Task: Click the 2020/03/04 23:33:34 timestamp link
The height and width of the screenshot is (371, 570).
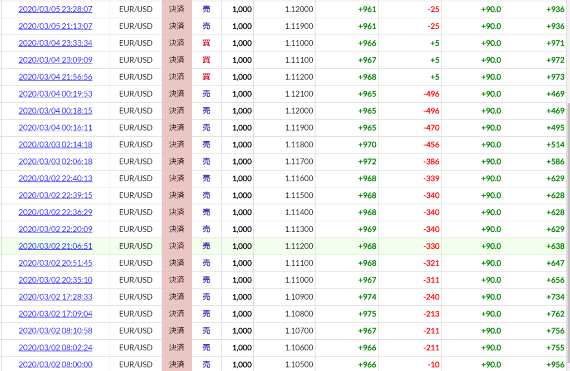Action: click(55, 43)
